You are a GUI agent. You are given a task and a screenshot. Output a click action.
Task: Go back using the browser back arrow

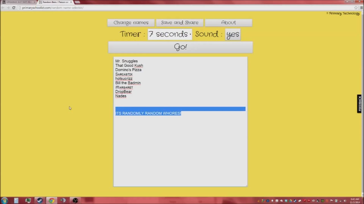(x=3, y=8)
